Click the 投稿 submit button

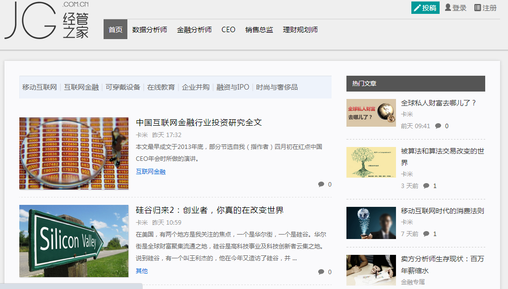pyautogui.click(x=425, y=8)
